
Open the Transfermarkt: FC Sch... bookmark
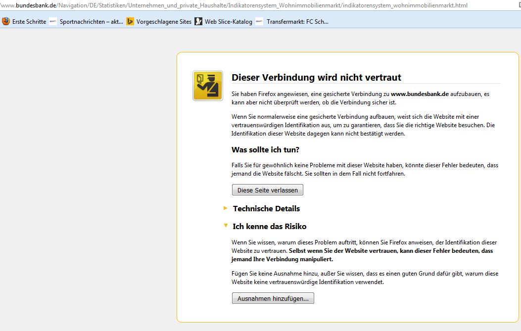[x=297, y=22]
